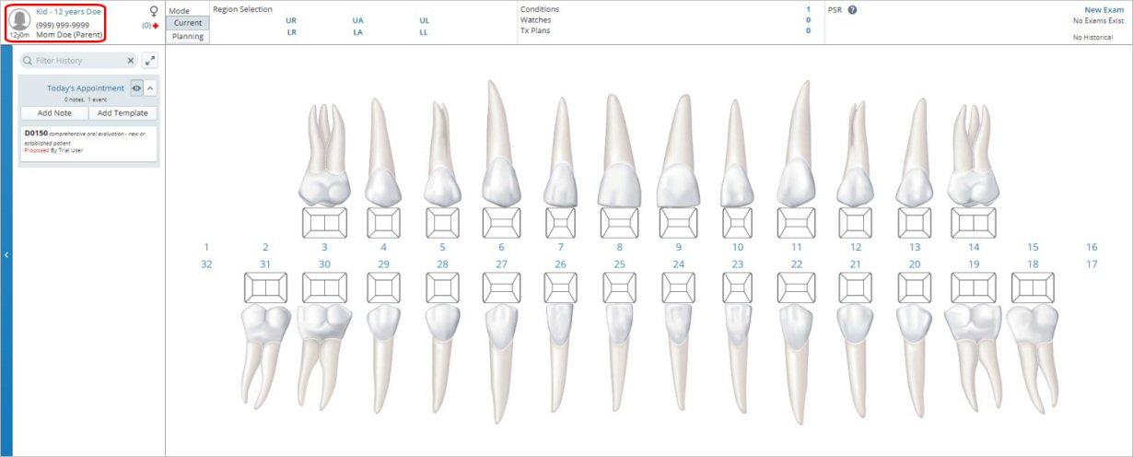Click the Add Note button
Image resolution: width=1133 pixels, height=457 pixels.
tap(54, 113)
